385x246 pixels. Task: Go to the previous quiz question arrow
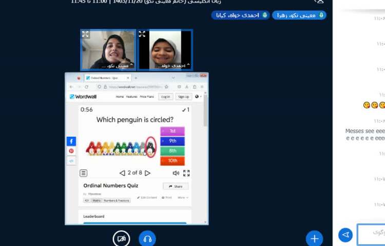click(122, 173)
